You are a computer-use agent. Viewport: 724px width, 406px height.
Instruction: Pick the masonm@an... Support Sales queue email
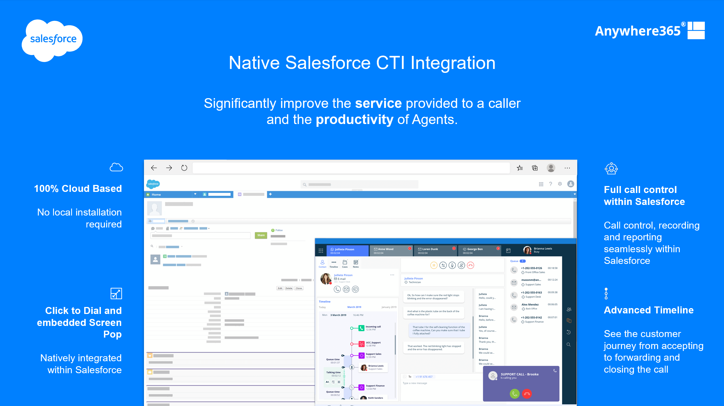534,282
